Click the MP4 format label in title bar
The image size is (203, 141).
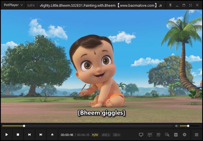[x=31, y=5]
